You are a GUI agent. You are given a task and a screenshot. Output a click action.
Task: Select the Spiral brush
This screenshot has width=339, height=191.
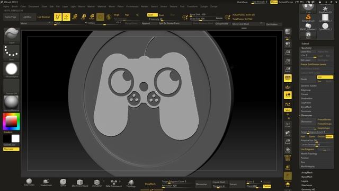(63, 183)
